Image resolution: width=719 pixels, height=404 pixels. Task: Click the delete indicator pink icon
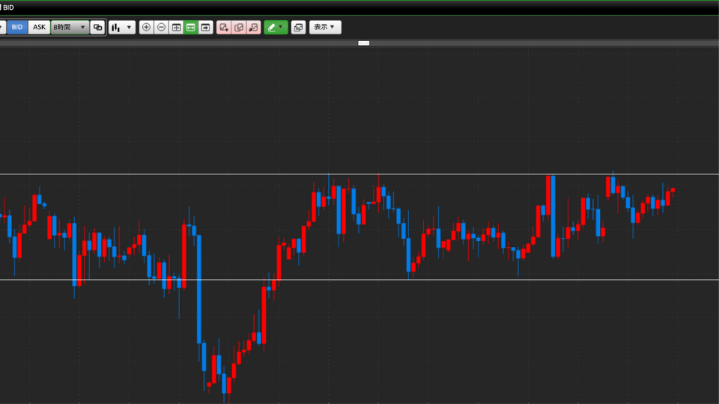pyautogui.click(x=253, y=27)
